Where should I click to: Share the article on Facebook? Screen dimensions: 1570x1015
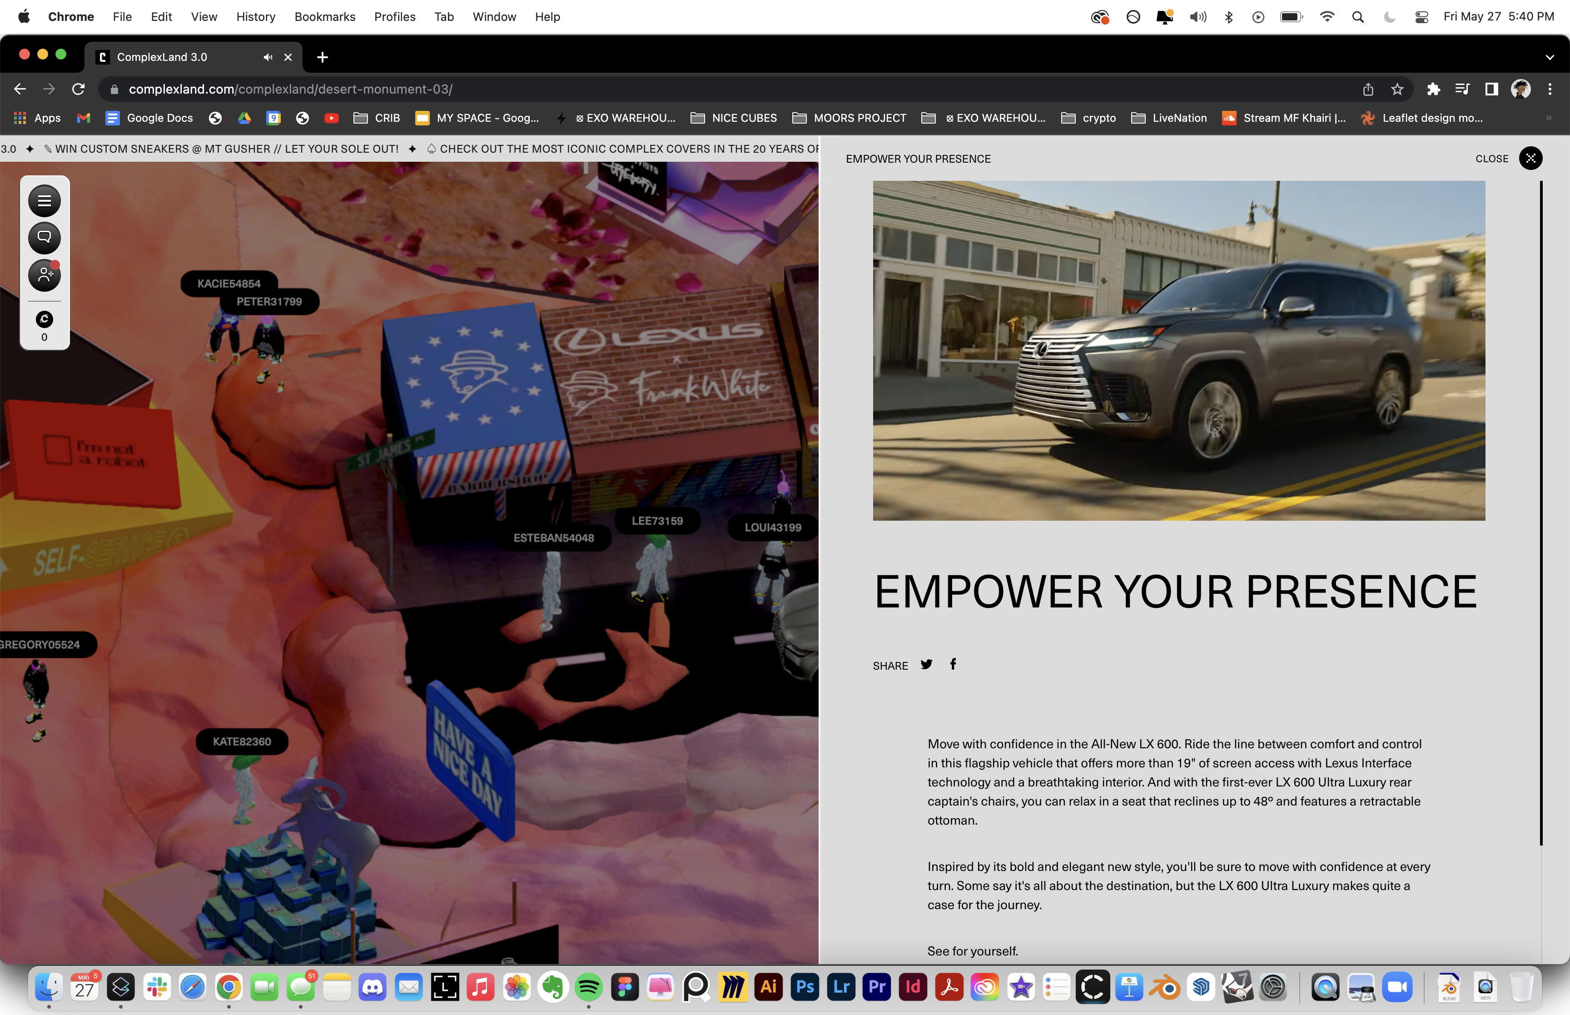pos(953,664)
